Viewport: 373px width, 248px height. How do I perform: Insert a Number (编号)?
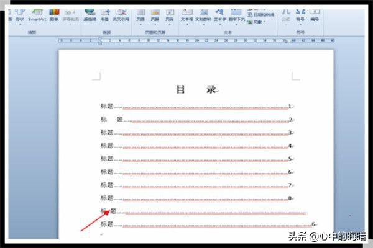pyautogui.click(x=315, y=16)
